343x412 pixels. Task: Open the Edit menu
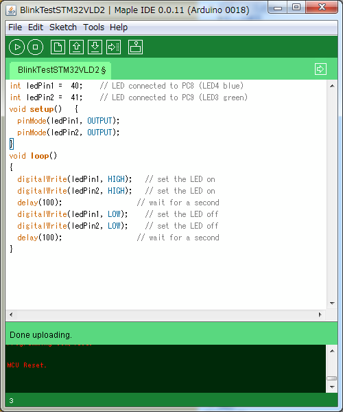coord(36,27)
